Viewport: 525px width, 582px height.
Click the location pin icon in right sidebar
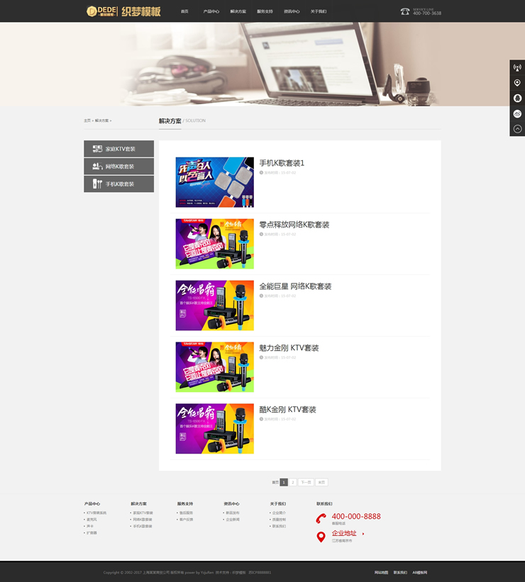517,83
